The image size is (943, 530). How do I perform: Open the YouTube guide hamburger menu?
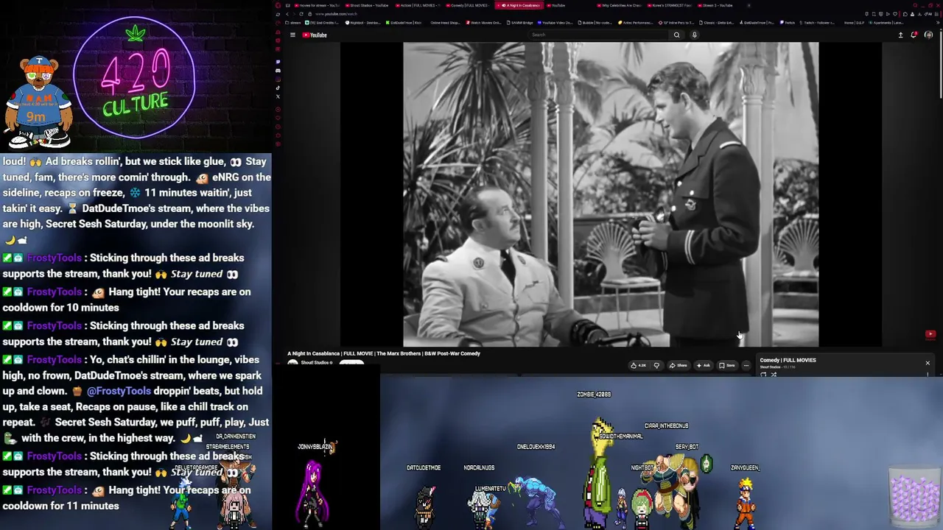click(292, 35)
